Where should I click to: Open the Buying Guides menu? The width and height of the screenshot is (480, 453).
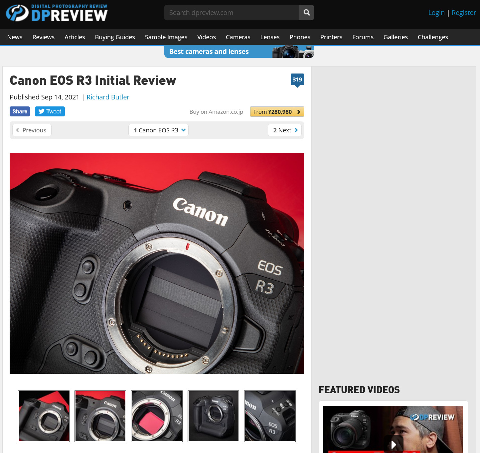point(115,37)
